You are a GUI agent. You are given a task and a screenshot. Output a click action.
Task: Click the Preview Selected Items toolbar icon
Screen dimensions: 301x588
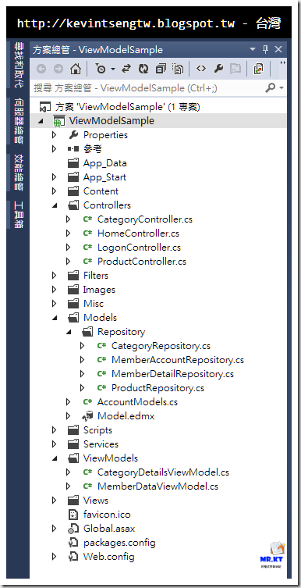[x=258, y=69]
